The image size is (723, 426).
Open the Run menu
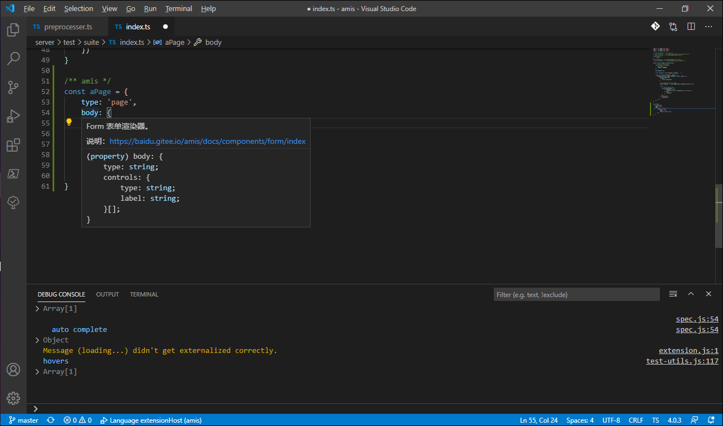click(150, 9)
